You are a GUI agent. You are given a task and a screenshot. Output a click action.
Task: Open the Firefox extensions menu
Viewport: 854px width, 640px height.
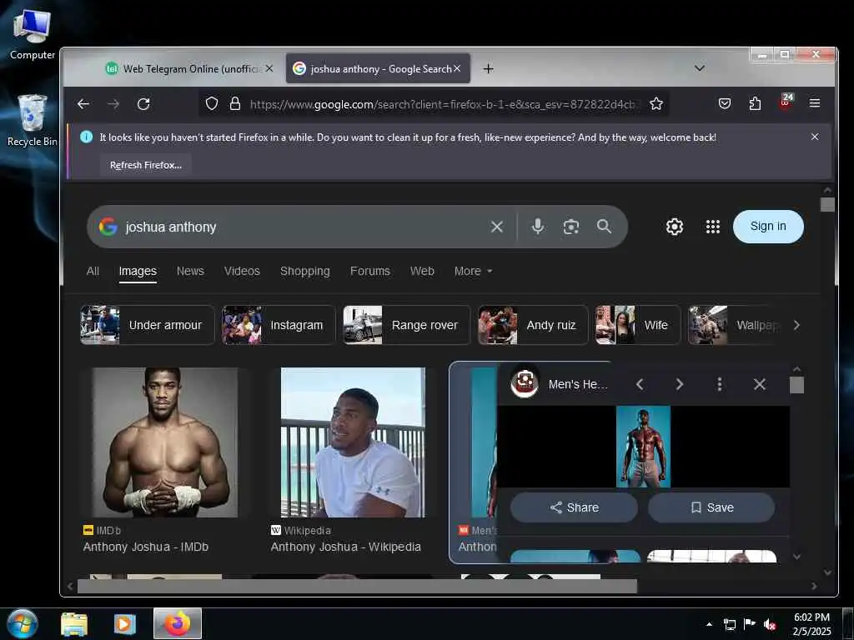coord(755,103)
